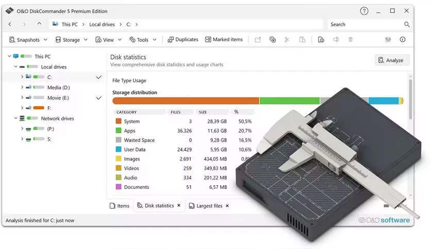Open the Snapshots dropdown

click(x=28, y=40)
